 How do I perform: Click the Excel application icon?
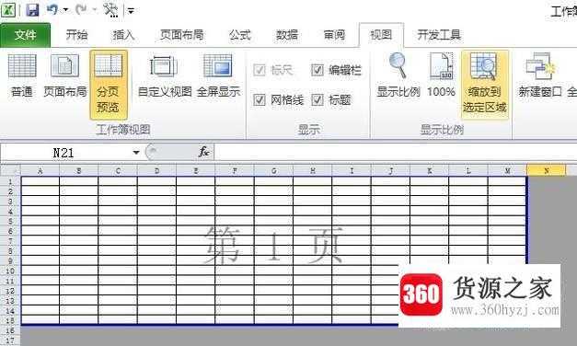coord(7,9)
